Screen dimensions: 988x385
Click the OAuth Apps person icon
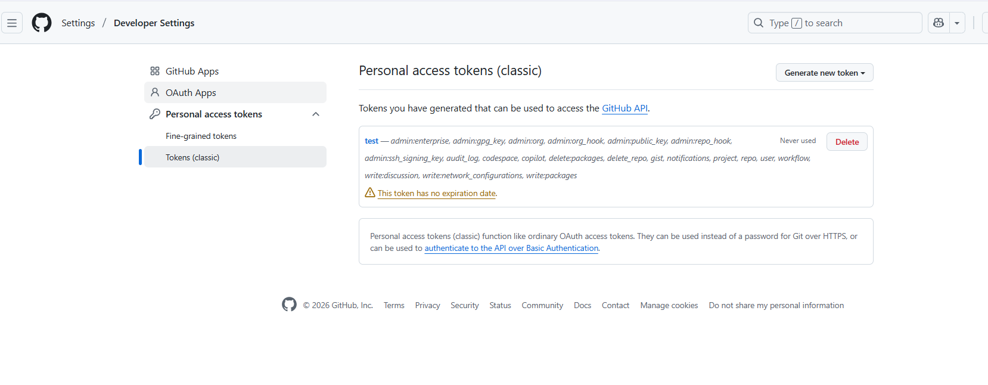click(155, 92)
